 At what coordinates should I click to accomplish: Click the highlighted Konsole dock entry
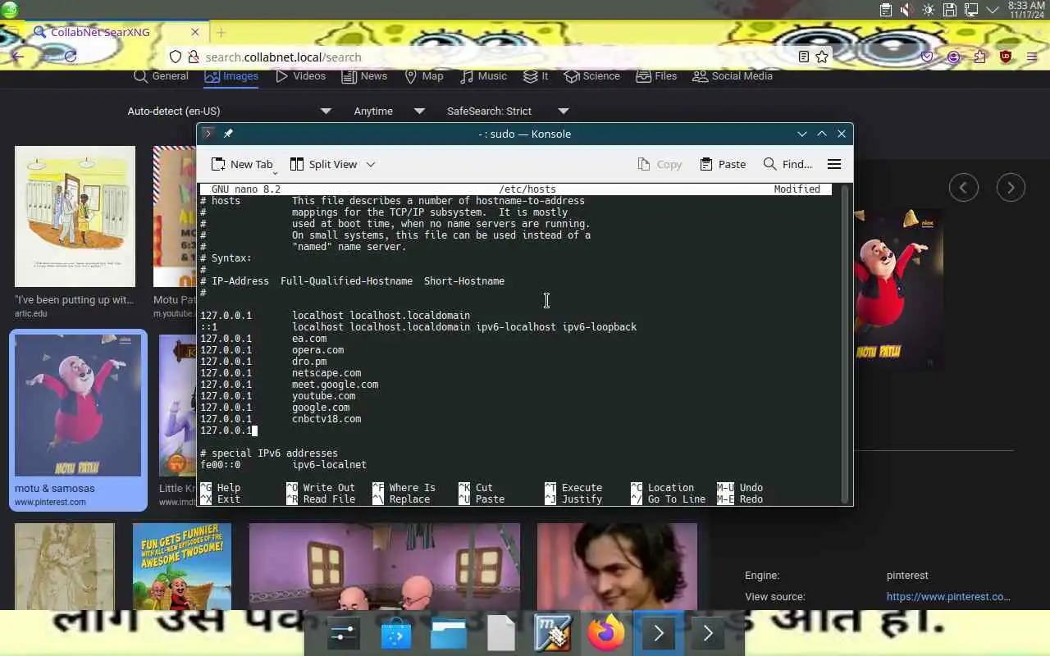pos(659,634)
